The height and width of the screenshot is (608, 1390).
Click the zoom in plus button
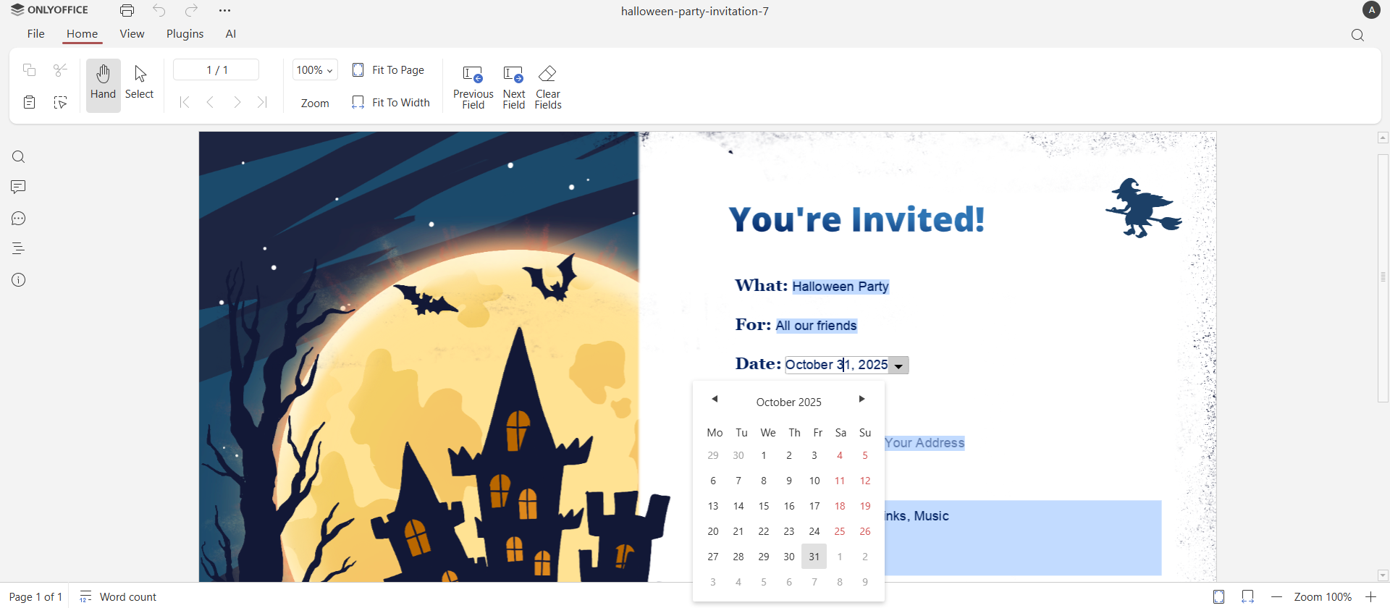(x=1370, y=597)
